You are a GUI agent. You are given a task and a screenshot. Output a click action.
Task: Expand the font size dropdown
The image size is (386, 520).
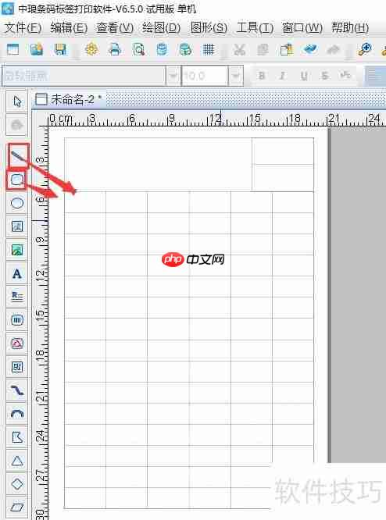coord(236,76)
